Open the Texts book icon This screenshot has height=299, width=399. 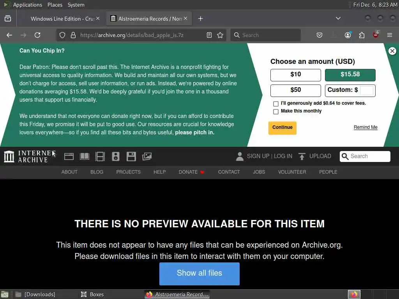85,157
